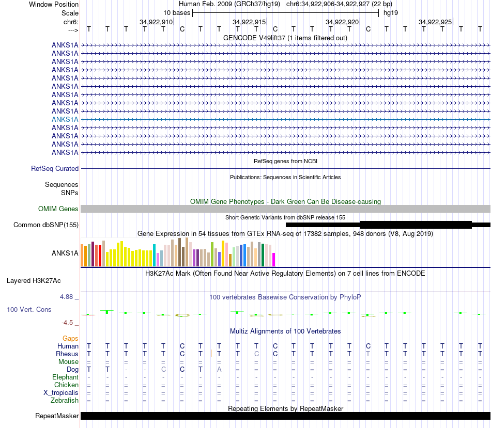The height and width of the screenshot is (428, 491).
Task: Open the Layered H3K27Ac track label
Action: coord(34,281)
